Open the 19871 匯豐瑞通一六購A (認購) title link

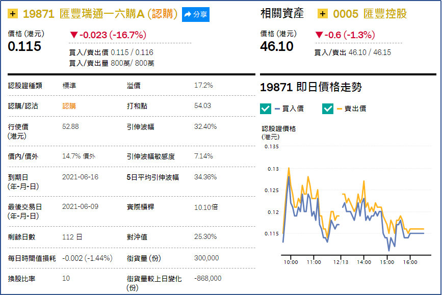pos(100,14)
